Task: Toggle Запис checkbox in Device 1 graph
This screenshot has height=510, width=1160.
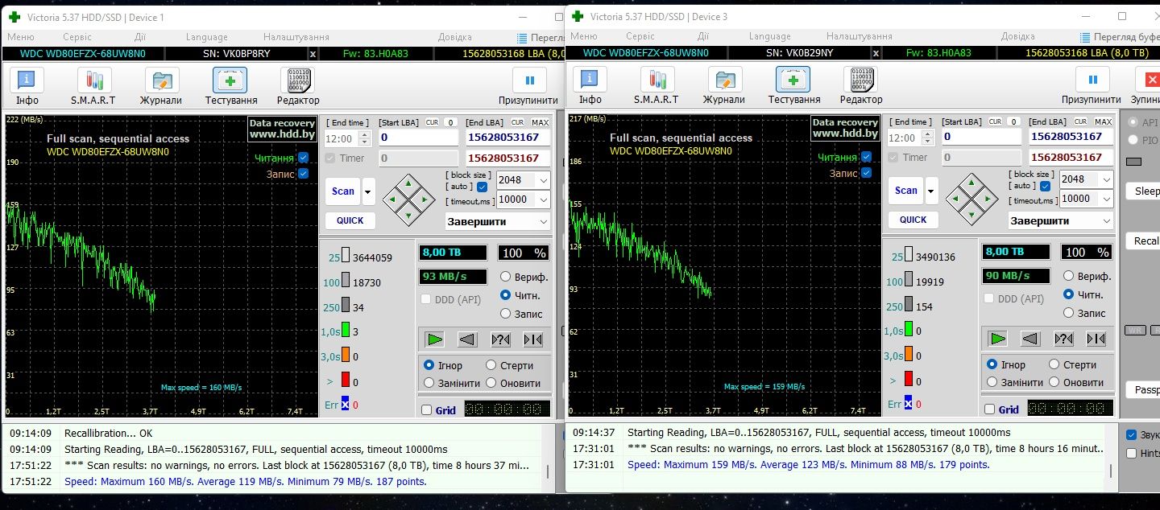Action: (x=304, y=173)
